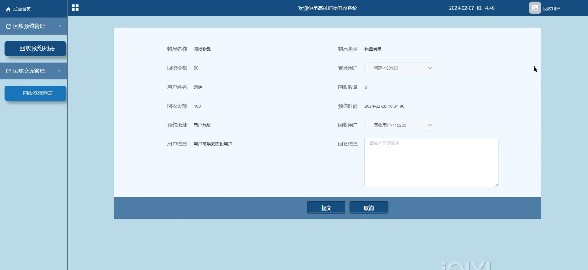Screen dimensions: 588x270
Task: Click the icon beside 回收预约管理
Action: coord(8,26)
